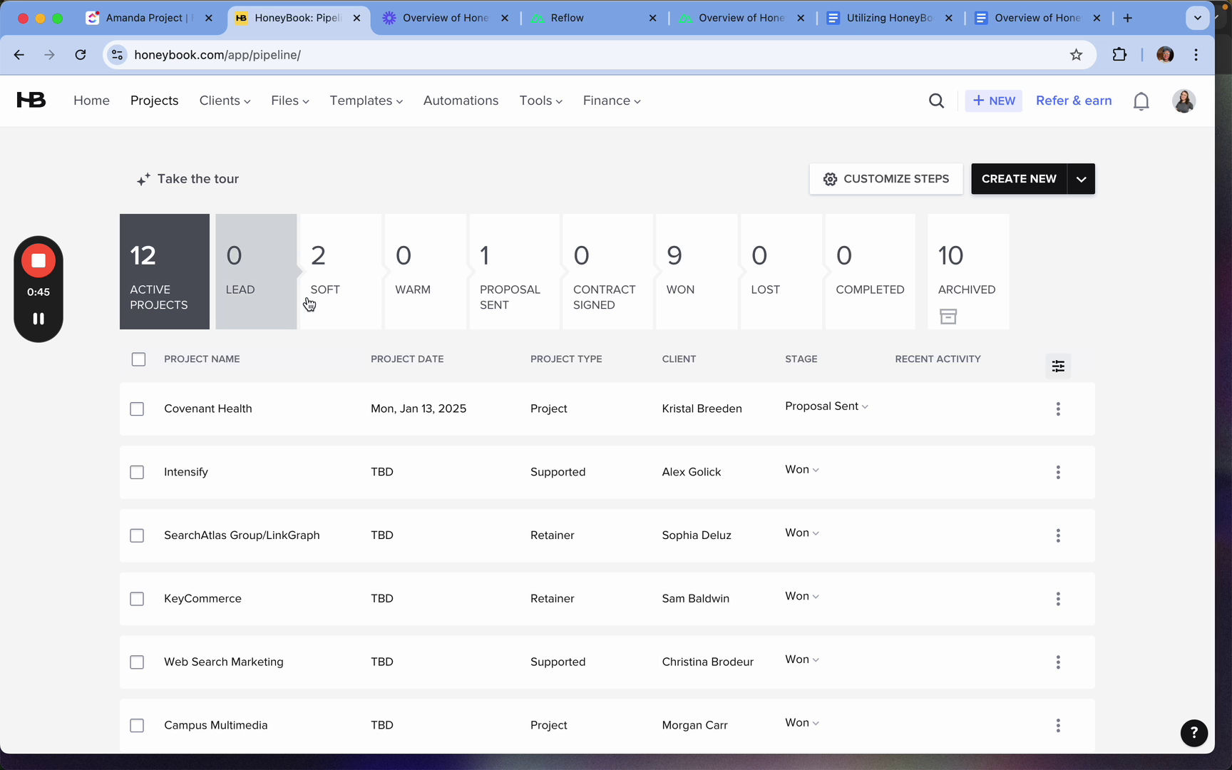Expand the Create New dropdown arrow
Screen dimensions: 1232x770
coord(1081,179)
